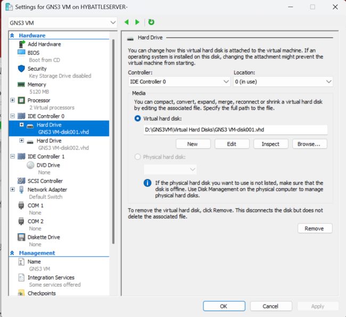Click the IDE Controller 1 icon
Screen dimensions: 346x317
21,157
